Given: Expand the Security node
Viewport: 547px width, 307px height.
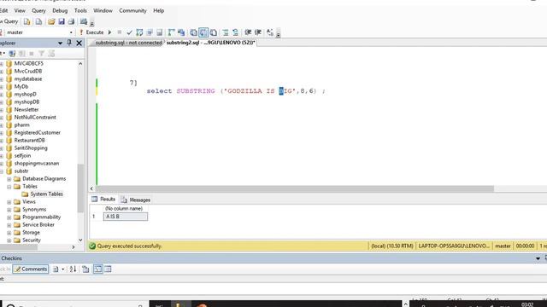Looking at the screenshot, I should click(9, 240).
